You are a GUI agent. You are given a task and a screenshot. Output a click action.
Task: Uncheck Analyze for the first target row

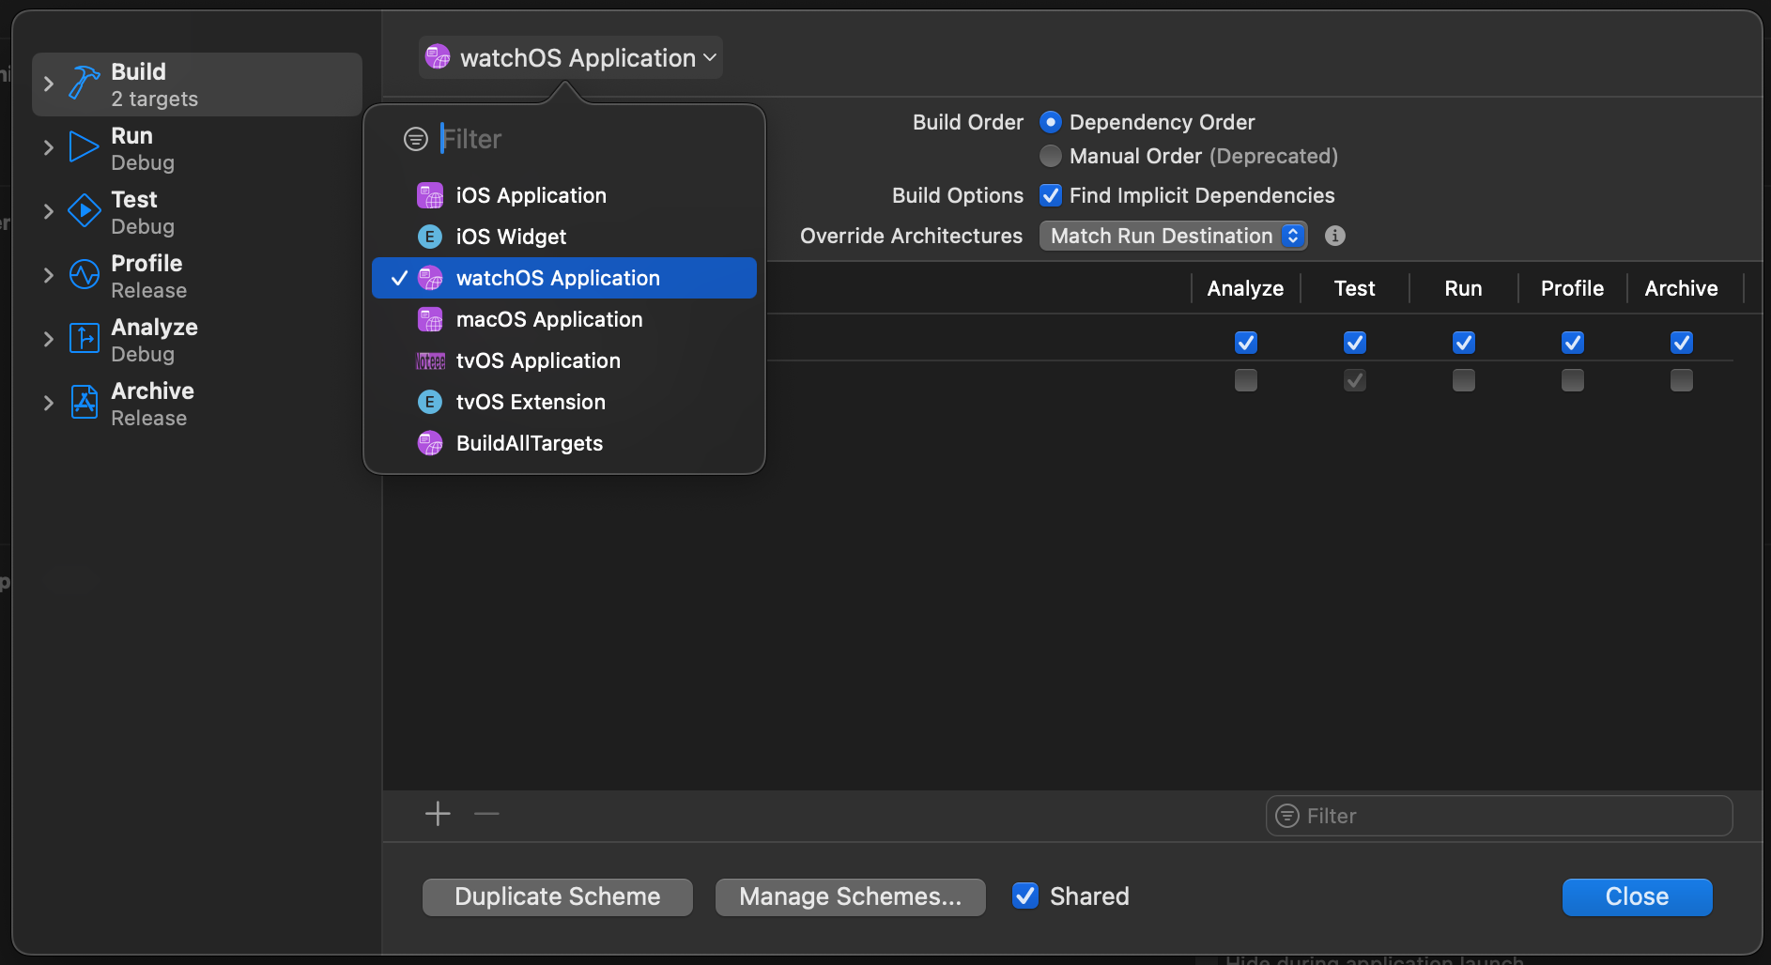coord(1246,343)
